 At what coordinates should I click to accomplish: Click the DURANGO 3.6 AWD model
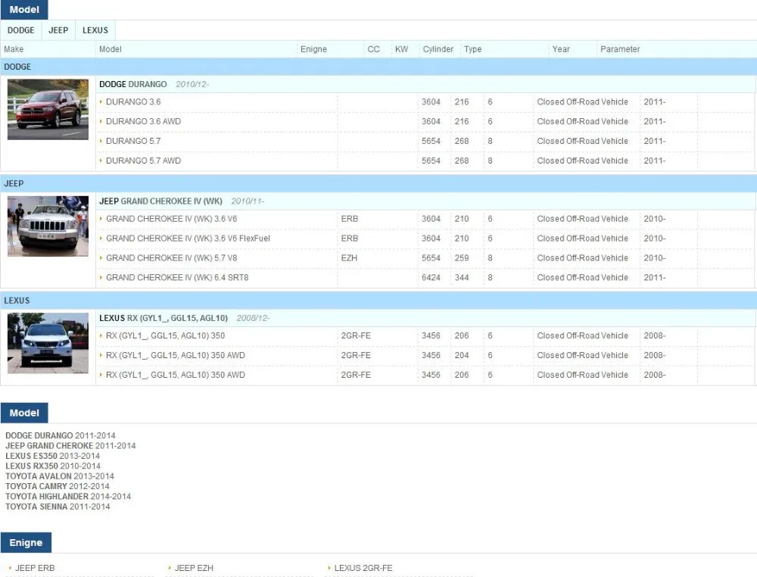point(143,122)
